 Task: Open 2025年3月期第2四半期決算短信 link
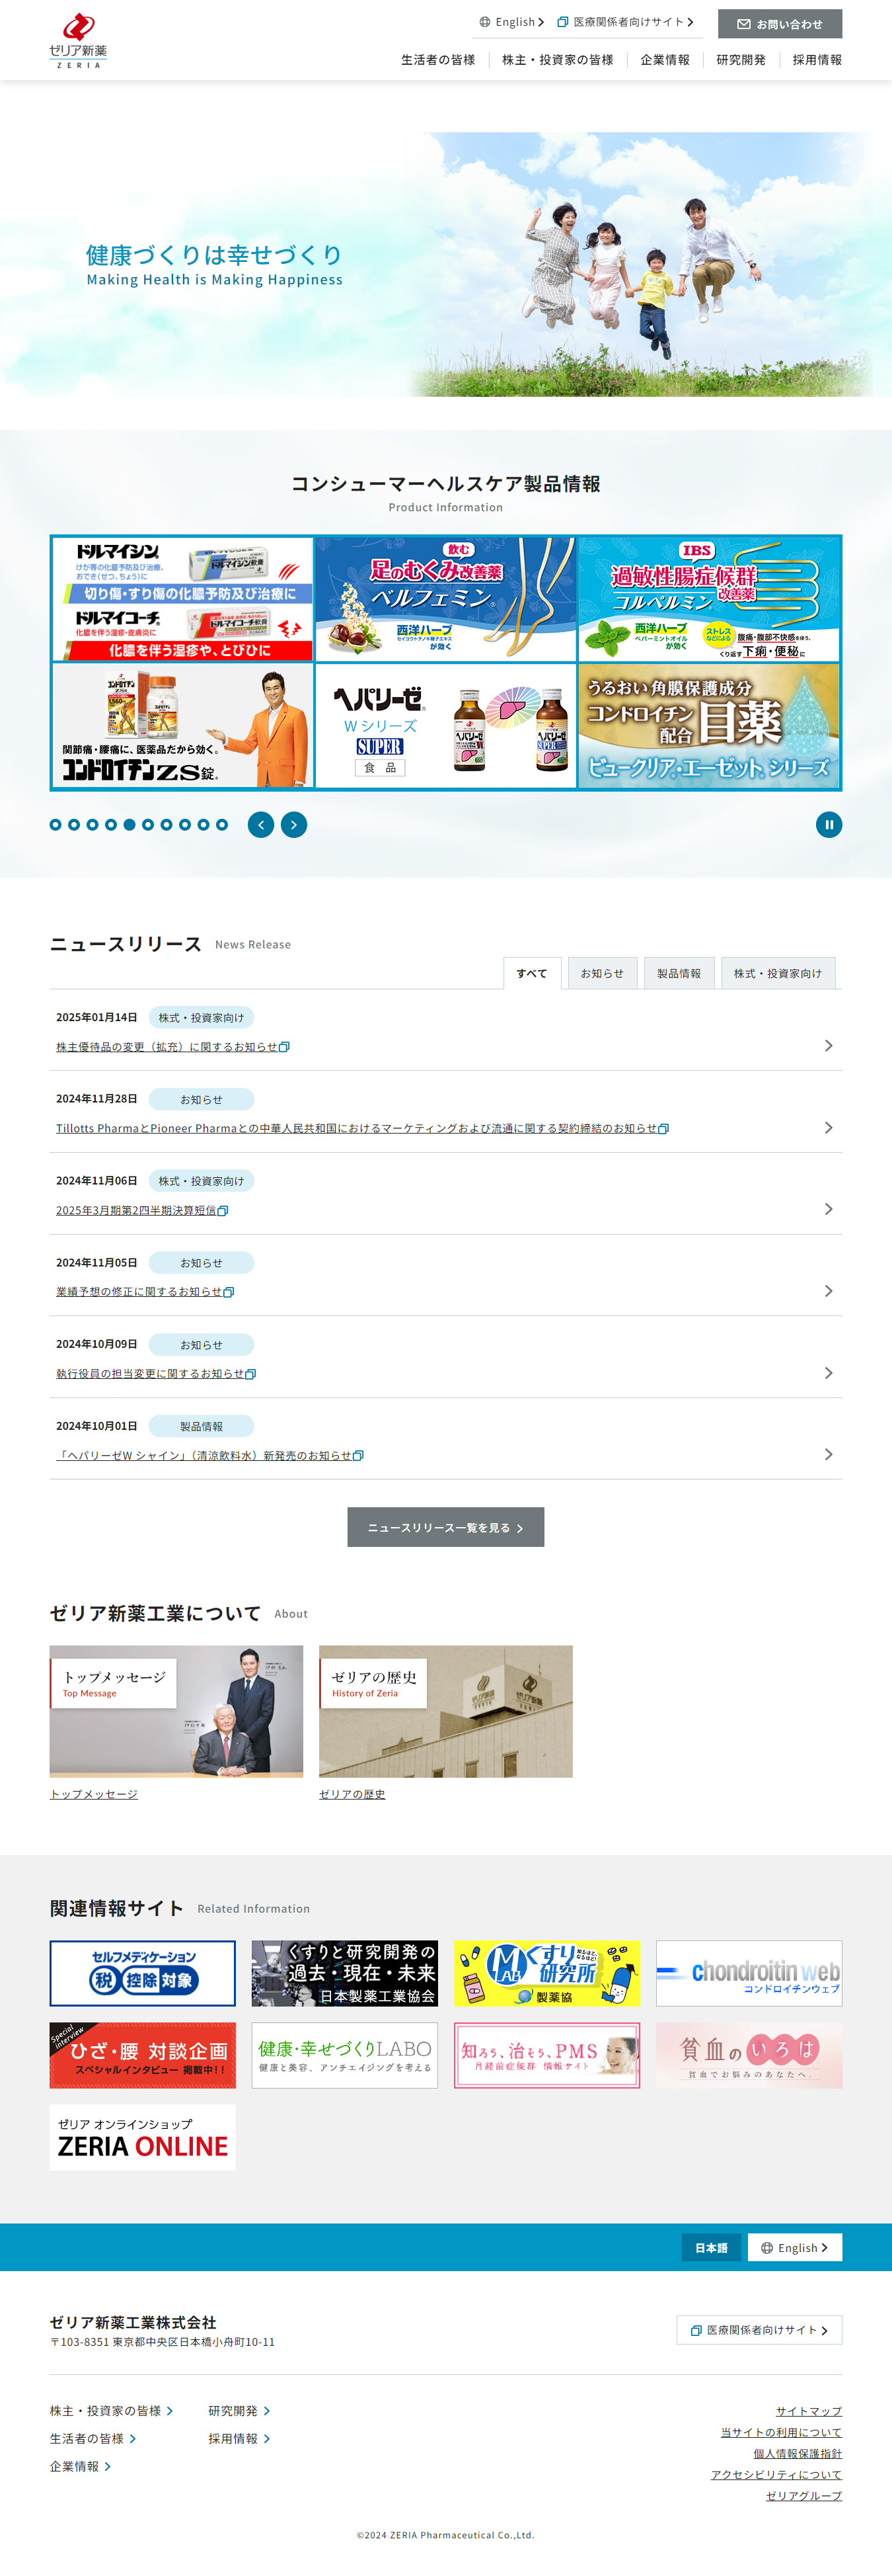142,1211
